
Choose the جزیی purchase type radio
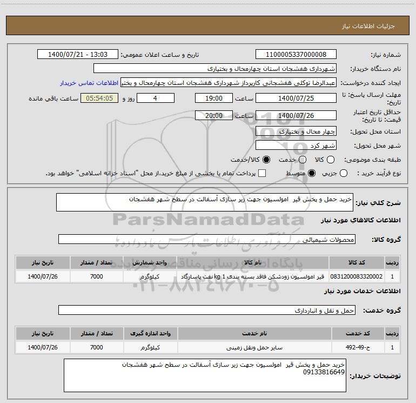344,174
